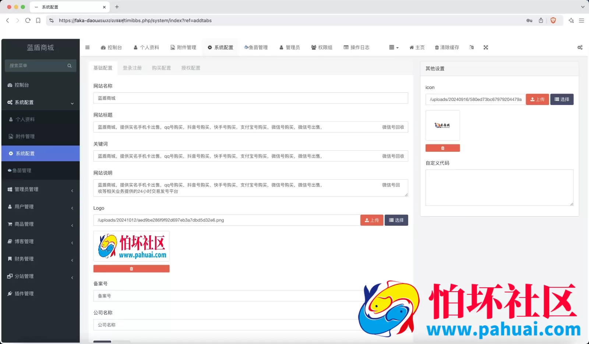Collapse the 系统配置 sidebar group
The image size is (589, 344).
coord(40,102)
